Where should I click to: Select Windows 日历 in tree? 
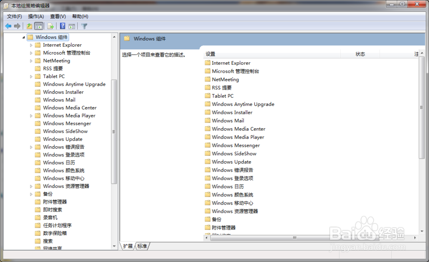pos(59,163)
